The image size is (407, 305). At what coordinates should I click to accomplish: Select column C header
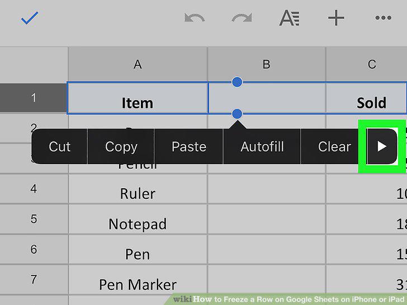tap(367, 64)
